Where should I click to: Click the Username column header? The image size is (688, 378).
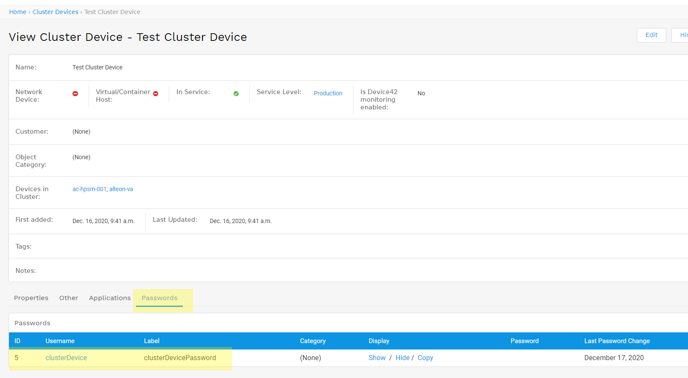click(60, 341)
